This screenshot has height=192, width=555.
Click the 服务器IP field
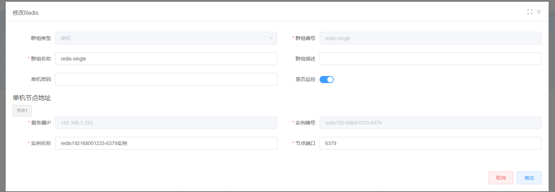point(166,123)
